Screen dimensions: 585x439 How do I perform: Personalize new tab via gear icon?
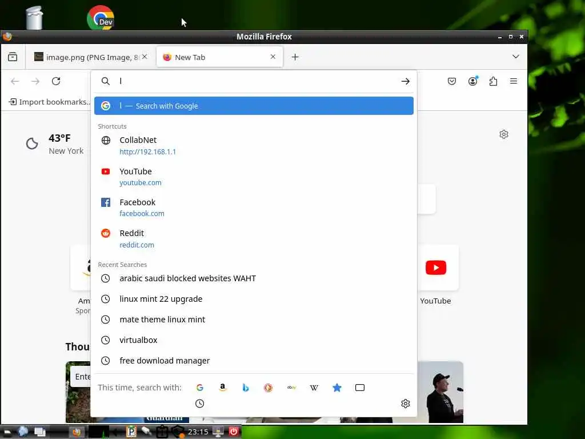point(504,134)
